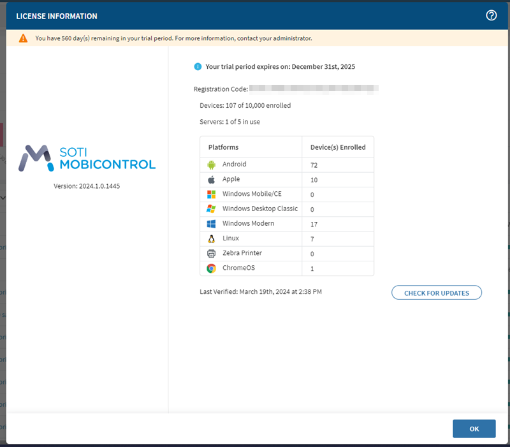This screenshot has width=510, height=447.
Task: Expand the chevron in the background page
Action: (3, 198)
